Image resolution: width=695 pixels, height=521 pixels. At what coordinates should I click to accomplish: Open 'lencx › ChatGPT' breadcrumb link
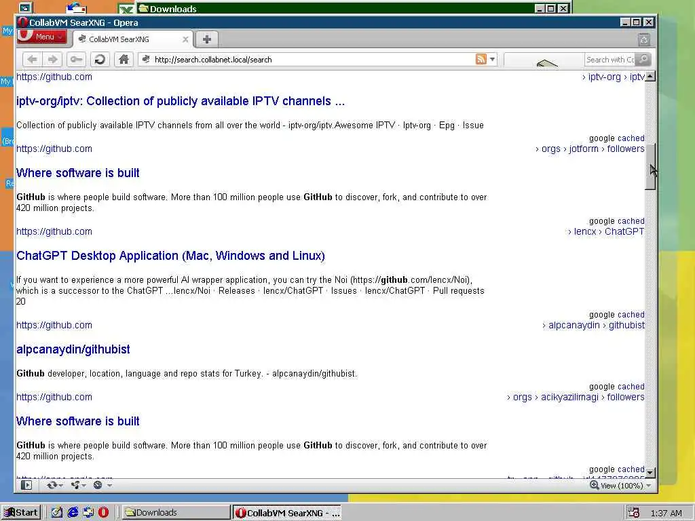[x=606, y=232]
